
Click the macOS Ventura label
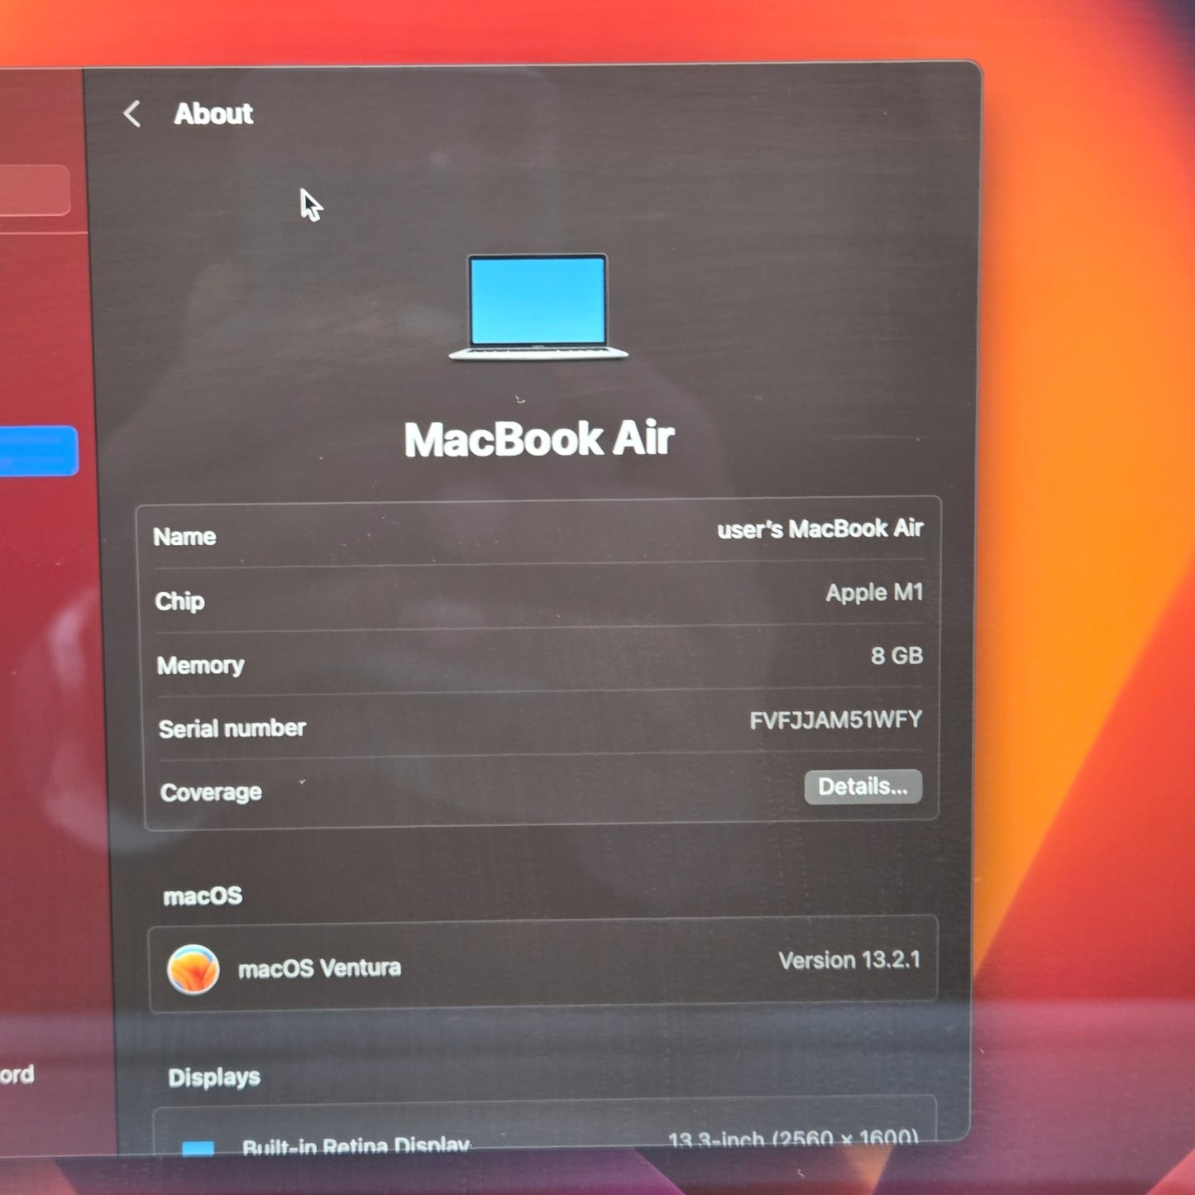pyautogui.click(x=319, y=968)
